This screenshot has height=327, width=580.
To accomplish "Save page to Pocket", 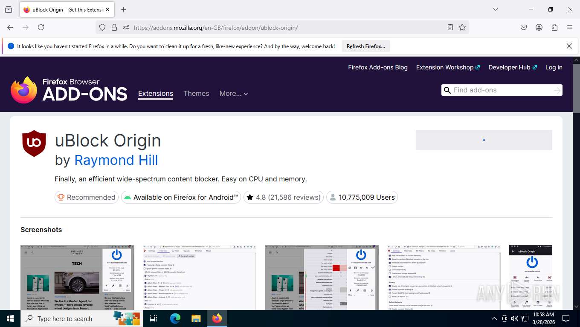I will point(524,27).
